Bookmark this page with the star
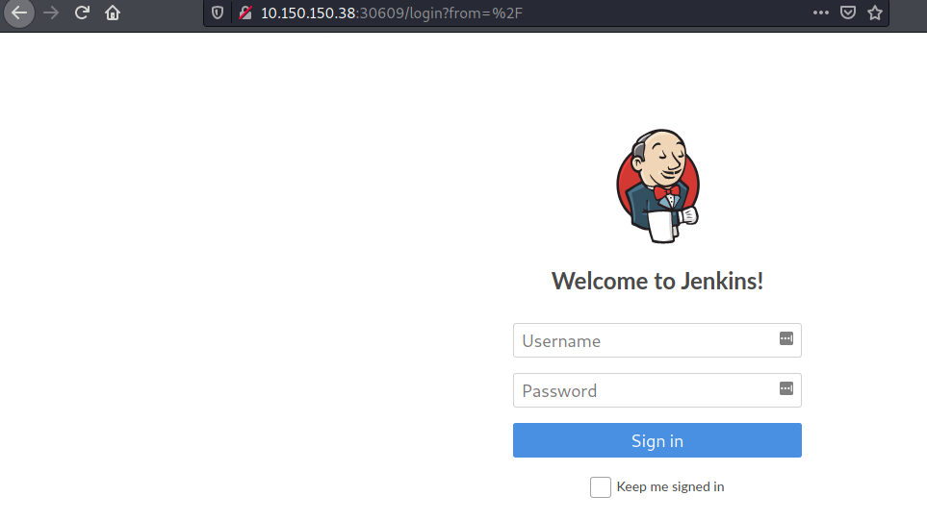The width and height of the screenshot is (927, 521). (875, 12)
